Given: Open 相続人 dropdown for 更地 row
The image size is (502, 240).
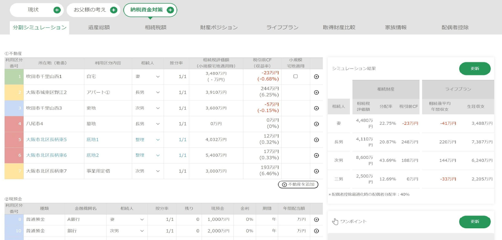Looking at the screenshot, I should (147, 108).
